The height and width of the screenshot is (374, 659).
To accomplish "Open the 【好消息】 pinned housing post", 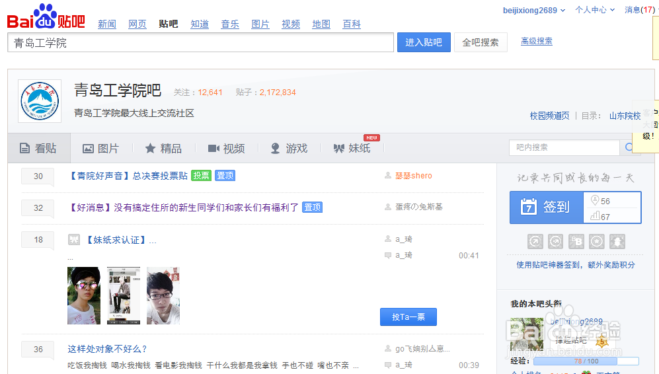I will coord(183,207).
